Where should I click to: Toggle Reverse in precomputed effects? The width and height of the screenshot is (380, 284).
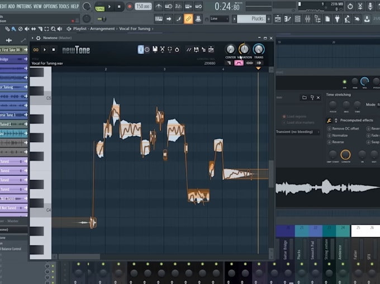pos(336,142)
